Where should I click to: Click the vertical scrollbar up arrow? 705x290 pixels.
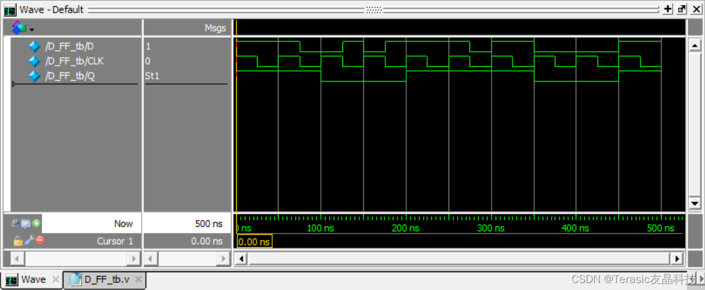694,45
